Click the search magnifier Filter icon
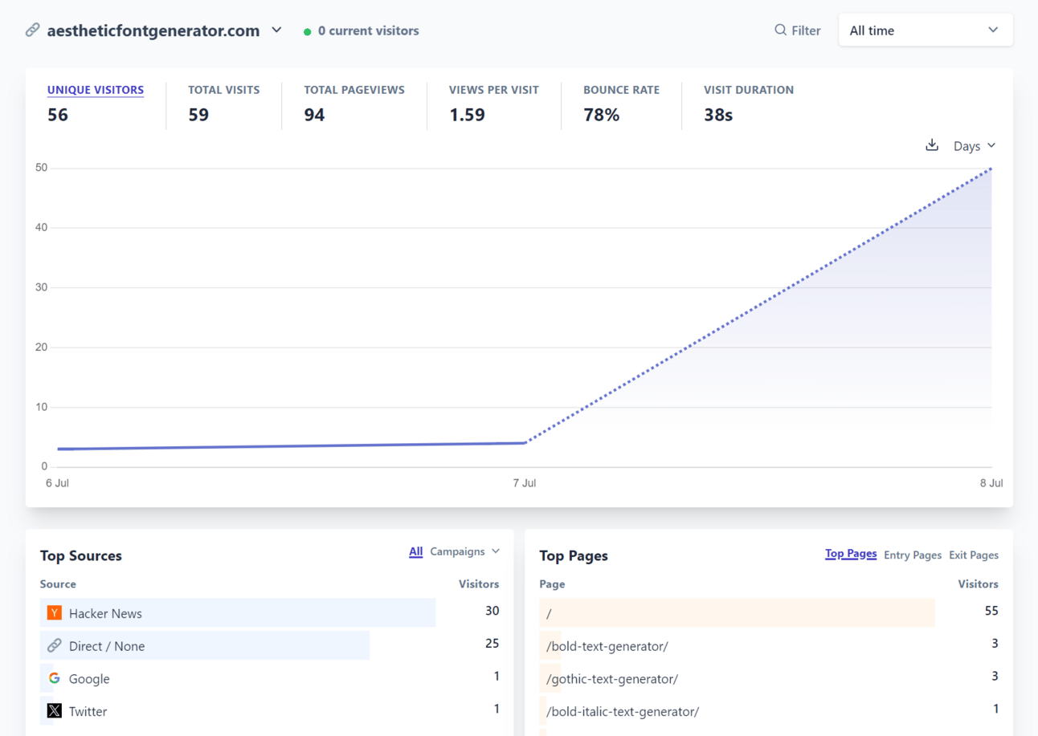Screen dimensions: 1038x736 click(x=780, y=30)
